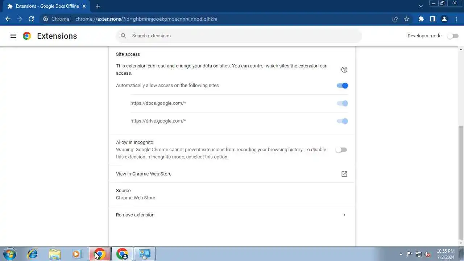The image size is (464, 261).
Task: Click the network tray icon
Action: (x=419, y=254)
